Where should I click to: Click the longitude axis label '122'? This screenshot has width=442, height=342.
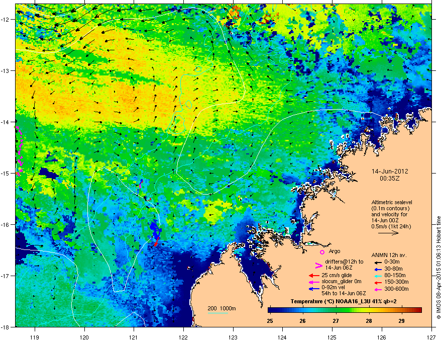183,337
